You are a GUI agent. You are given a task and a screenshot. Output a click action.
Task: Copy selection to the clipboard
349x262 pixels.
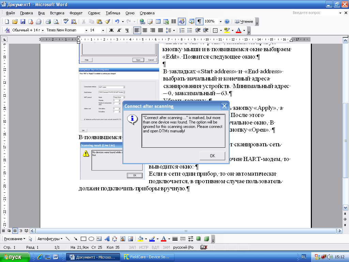(91, 21)
